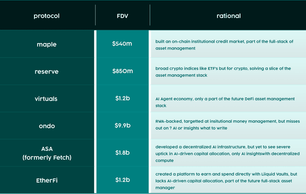Click the $540m FDV value

[x=122, y=44]
